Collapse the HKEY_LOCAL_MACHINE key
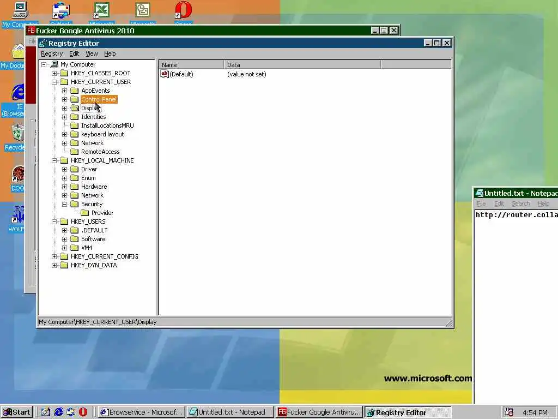The width and height of the screenshot is (558, 419). point(54,161)
